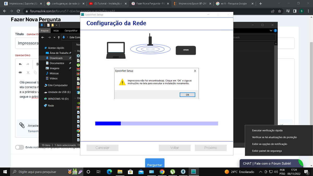Go back in File Explorer navigation

(x=43, y=37)
